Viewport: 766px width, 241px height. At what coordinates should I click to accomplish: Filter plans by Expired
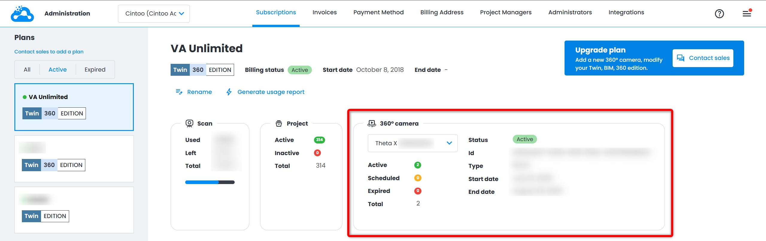coord(95,69)
